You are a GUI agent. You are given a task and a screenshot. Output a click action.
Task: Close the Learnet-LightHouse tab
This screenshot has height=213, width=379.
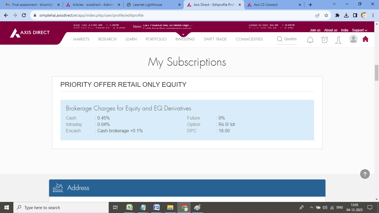179,5
